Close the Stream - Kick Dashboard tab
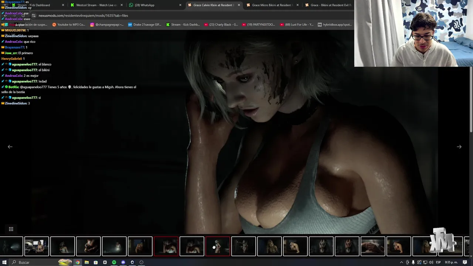The height and width of the screenshot is (266, 473). click(63, 5)
